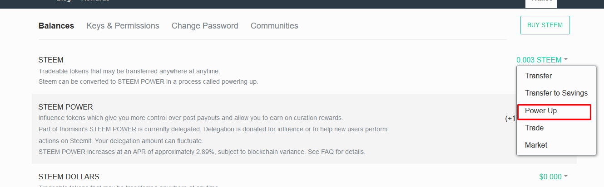Image resolution: width=604 pixels, height=187 pixels.
Task: Select Power Up in the dropdown menu
Action: [540, 111]
